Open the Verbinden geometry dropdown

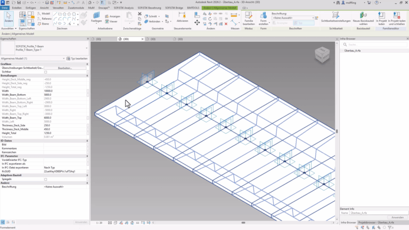pos(162,22)
